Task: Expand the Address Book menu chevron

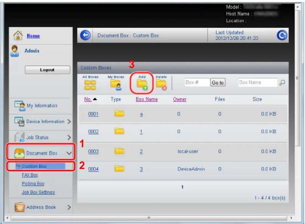Action: tap(69, 207)
